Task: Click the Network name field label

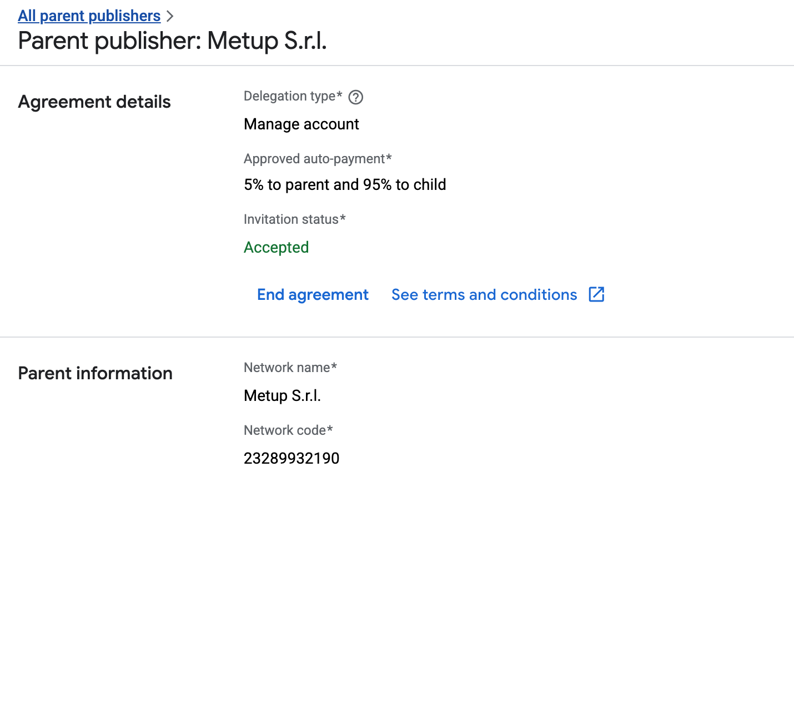Action: coord(290,368)
